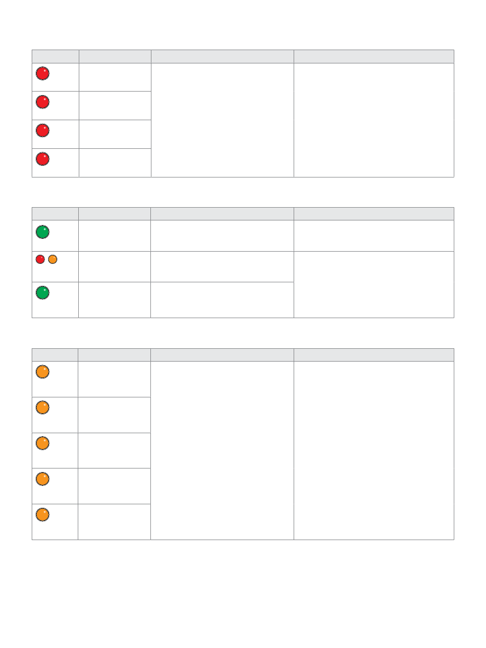The height and width of the screenshot is (648, 486).
Task: Click the fifth orange LED in bottom table
Action: click(42, 514)
